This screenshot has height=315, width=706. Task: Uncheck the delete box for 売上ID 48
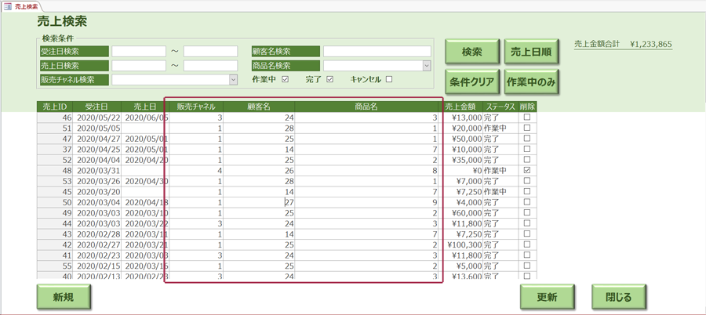click(527, 170)
